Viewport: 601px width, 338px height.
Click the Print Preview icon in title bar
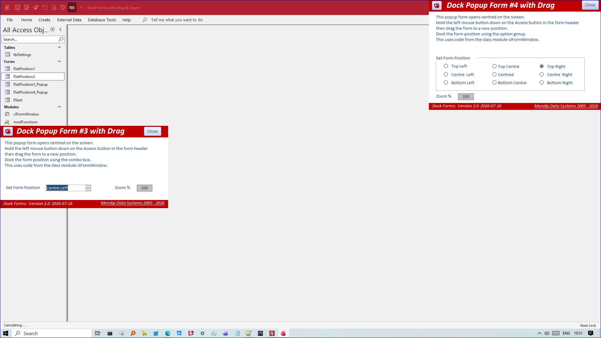point(54,8)
